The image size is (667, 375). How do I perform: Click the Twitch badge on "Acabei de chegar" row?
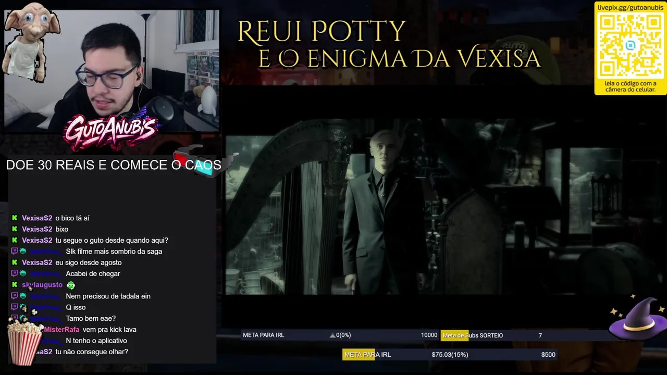[15, 274]
